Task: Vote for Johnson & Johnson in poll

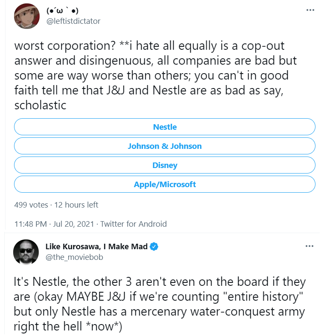Action: [x=165, y=146]
